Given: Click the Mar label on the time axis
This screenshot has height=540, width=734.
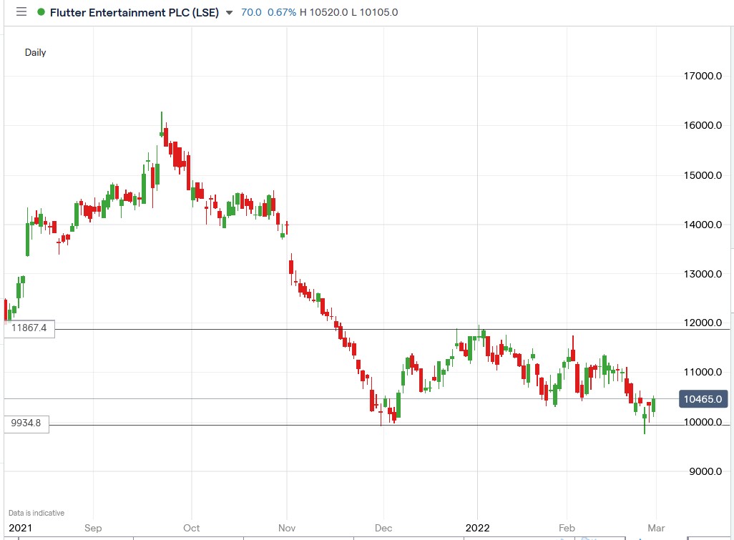Looking at the screenshot, I should point(655,528).
